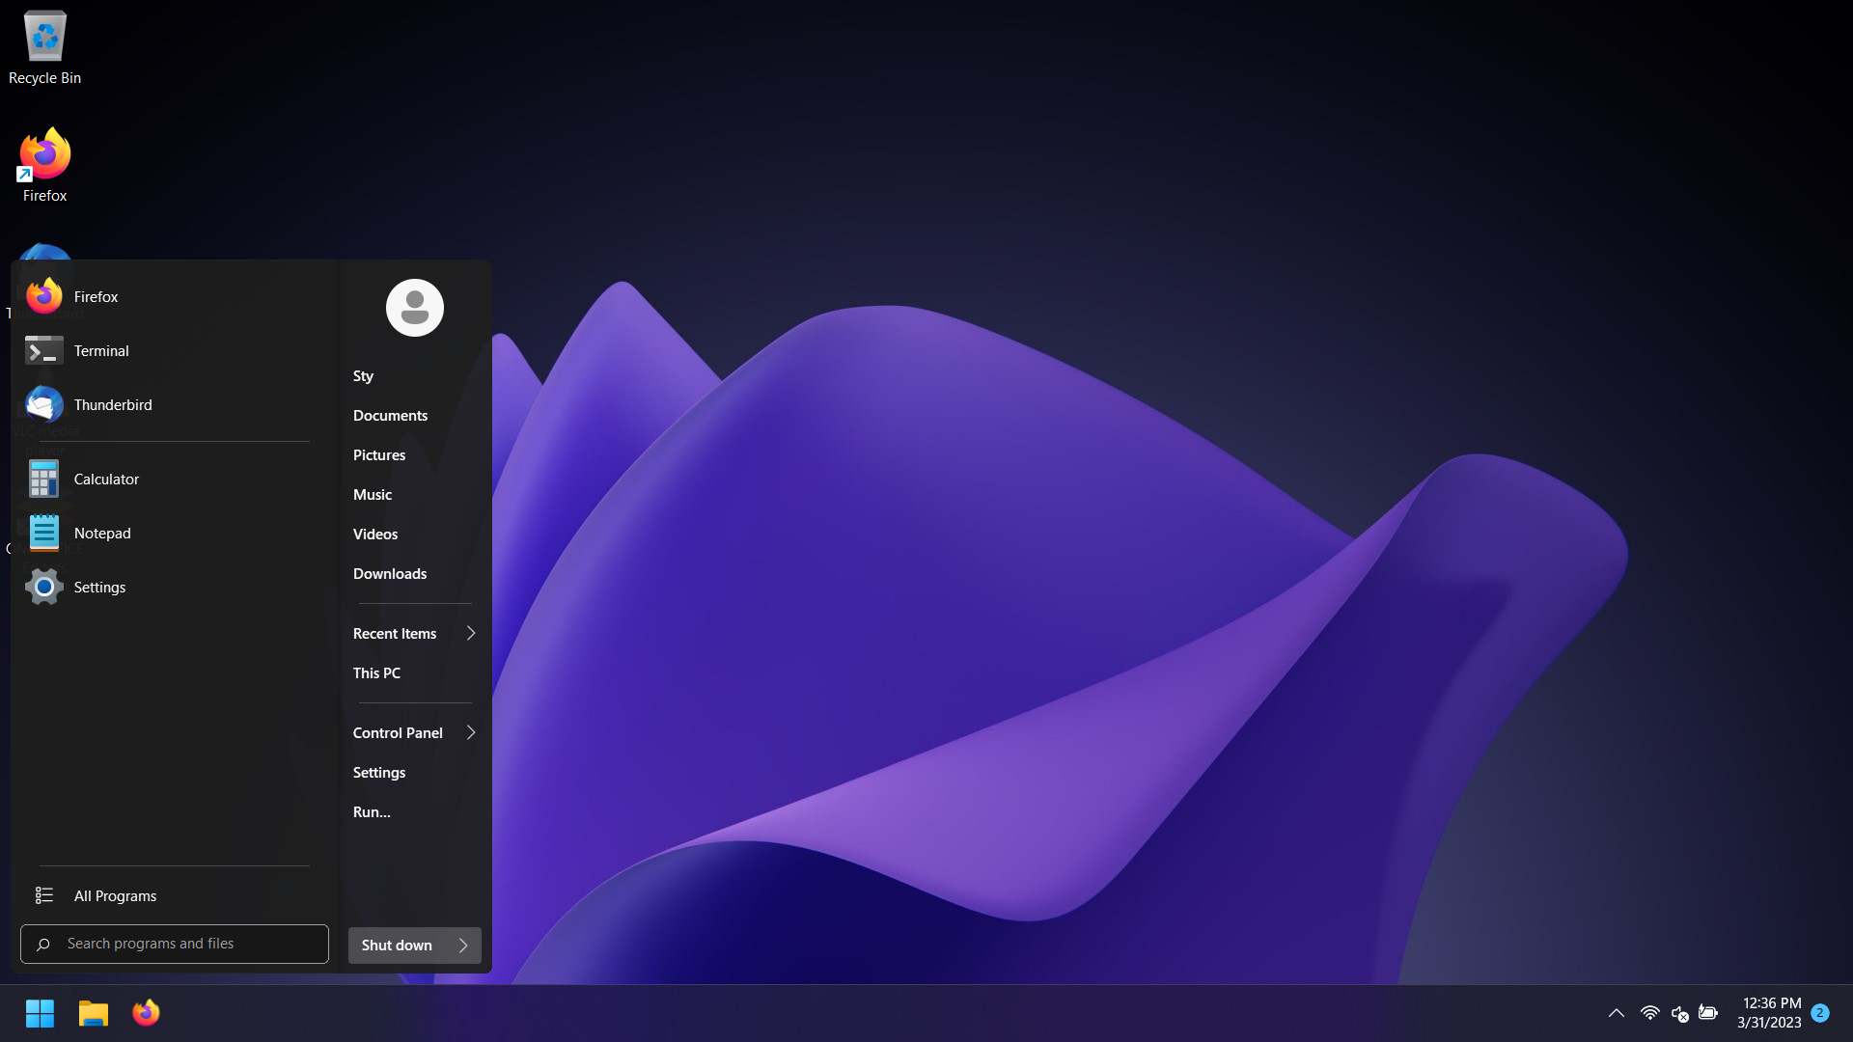Viewport: 1853px width, 1042px height.
Task: Open File Explorer from the taskbar
Action: tap(93, 1013)
